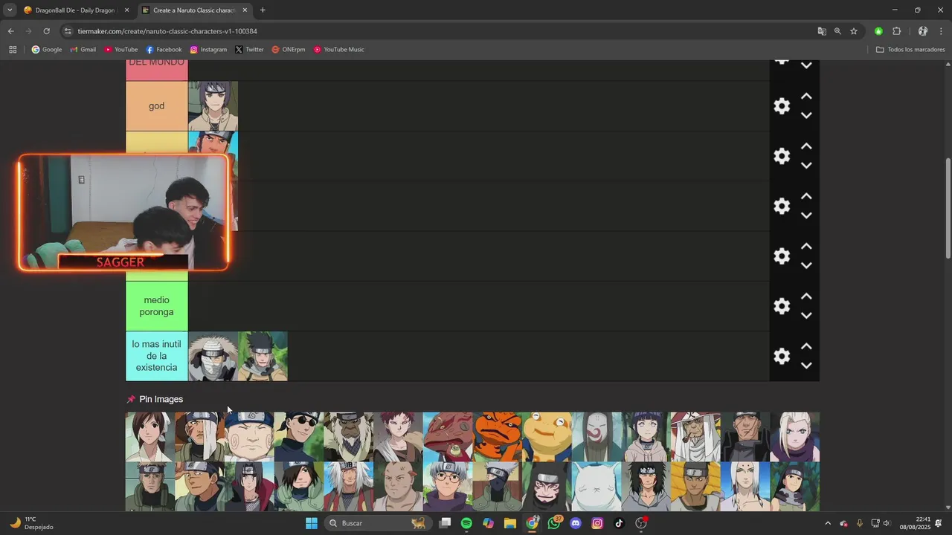The image size is (952, 535).
Task: Move lo mas inutil tier row up
Action: click(x=806, y=346)
